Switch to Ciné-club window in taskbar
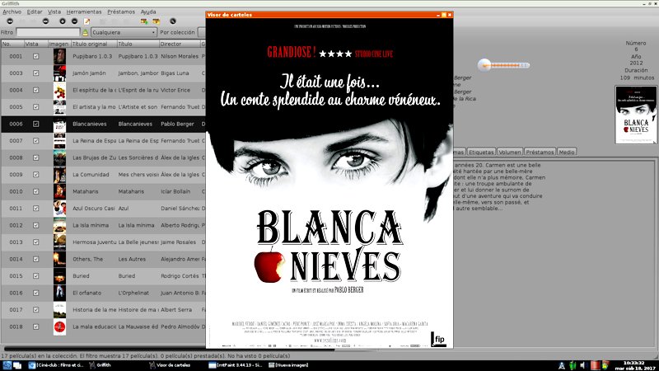The width and height of the screenshot is (659, 371). point(56,365)
